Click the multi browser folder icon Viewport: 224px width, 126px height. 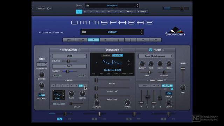88,6
